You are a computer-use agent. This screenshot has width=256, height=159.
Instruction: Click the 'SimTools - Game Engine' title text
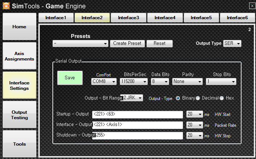pos(49,6)
